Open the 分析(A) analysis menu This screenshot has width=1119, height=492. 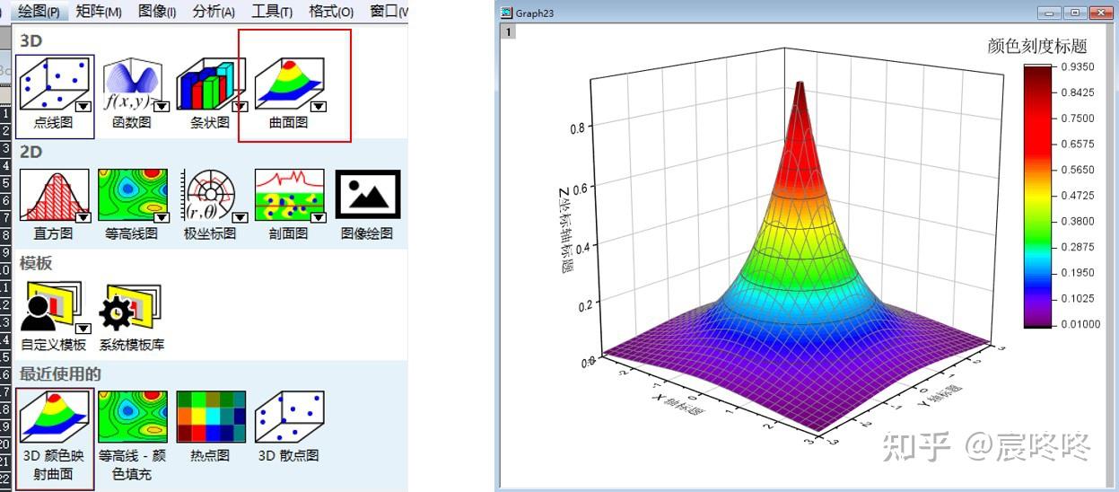click(x=214, y=11)
